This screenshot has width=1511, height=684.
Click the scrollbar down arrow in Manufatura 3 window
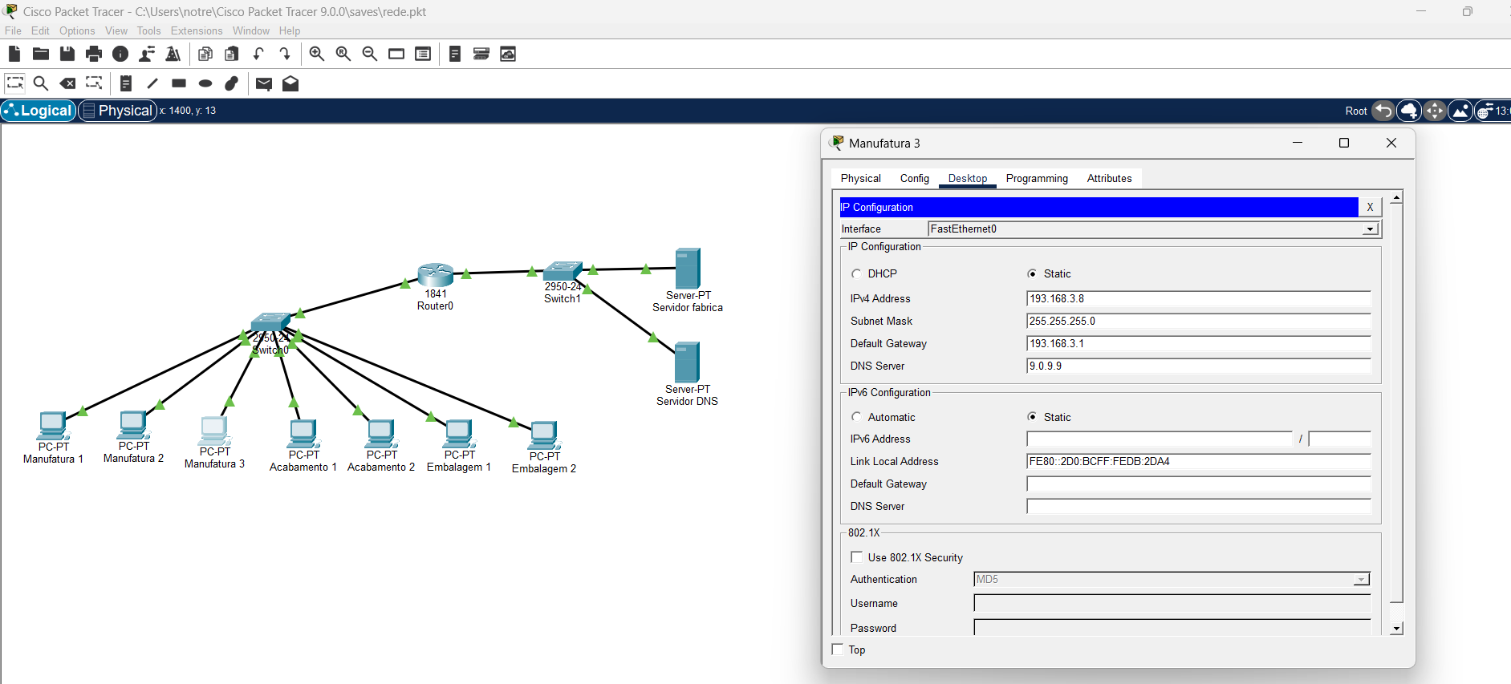(1396, 629)
